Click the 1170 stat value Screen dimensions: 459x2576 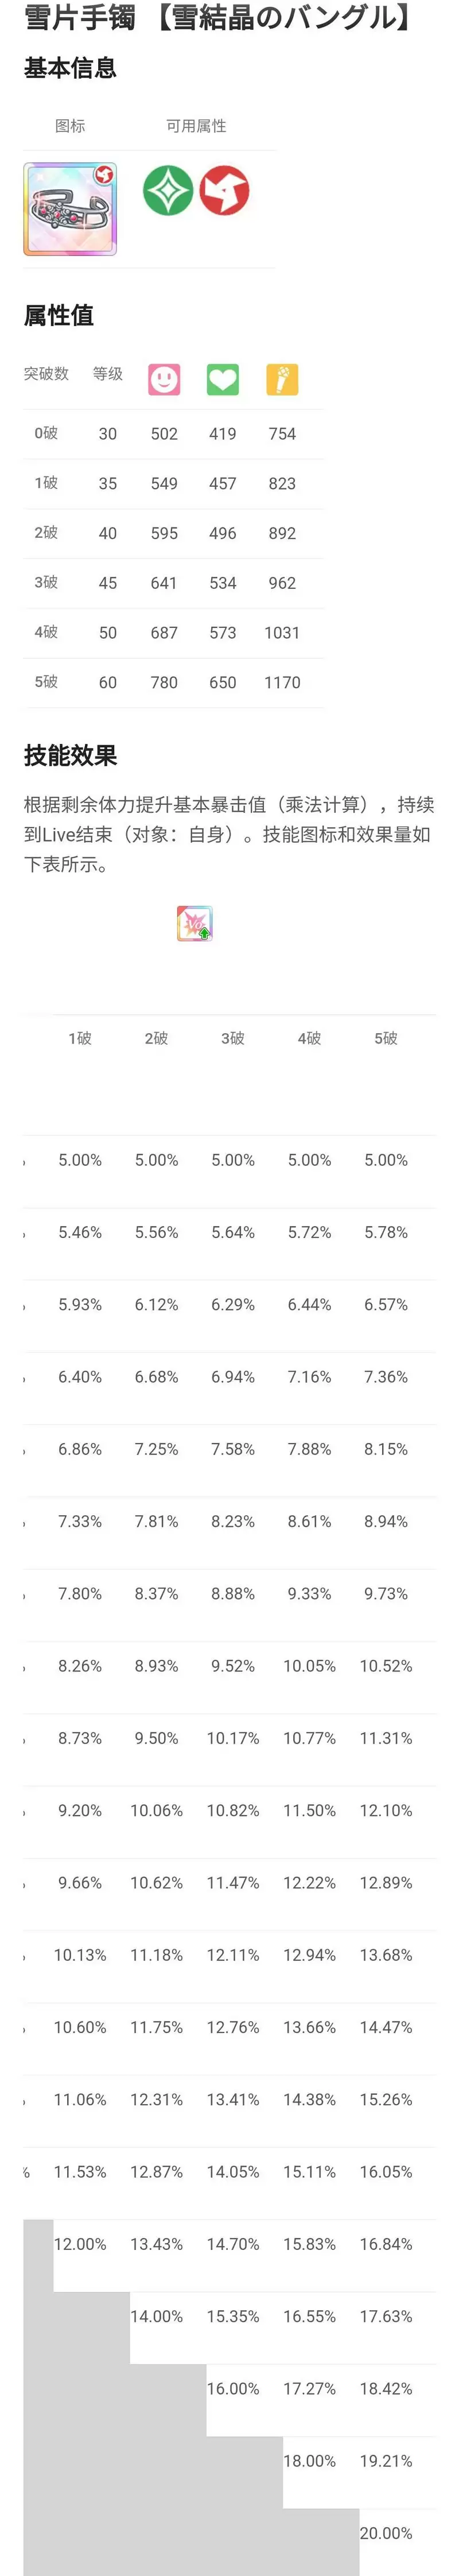tap(282, 682)
